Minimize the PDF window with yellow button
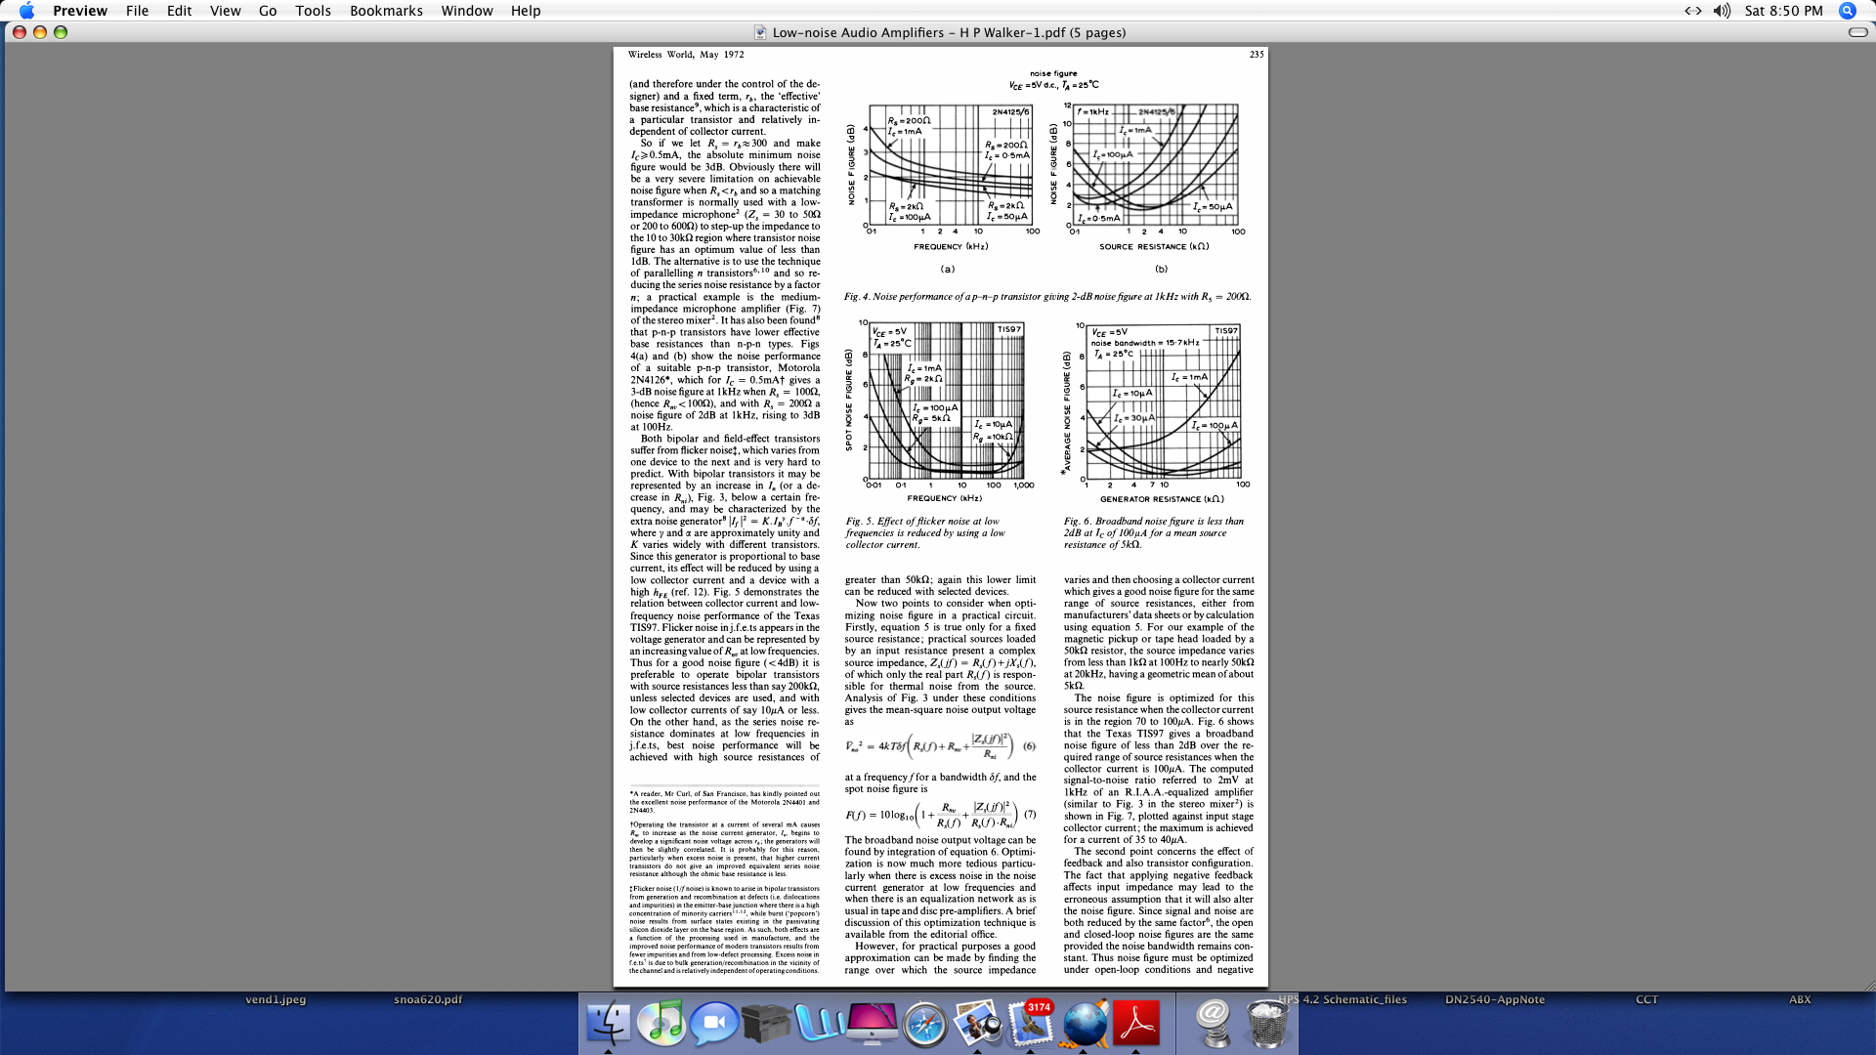Image resolution: width=1876 pixels, height=1055 pixels. point(40,32)
